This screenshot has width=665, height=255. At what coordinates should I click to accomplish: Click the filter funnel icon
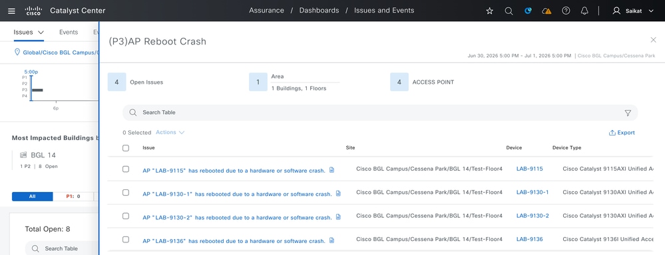coord(628,113)
